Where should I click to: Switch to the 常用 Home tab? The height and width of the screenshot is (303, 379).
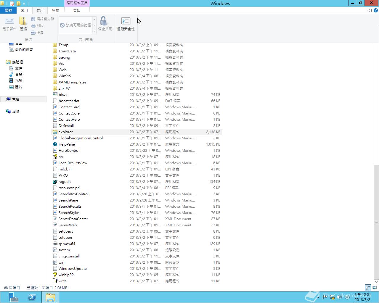(24, 10)
